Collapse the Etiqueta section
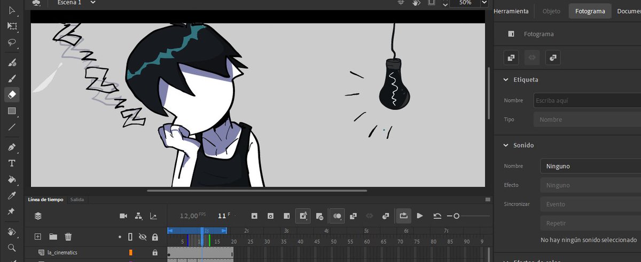The width and height of the screenshot is (641, 262). [x=506, y=80]
